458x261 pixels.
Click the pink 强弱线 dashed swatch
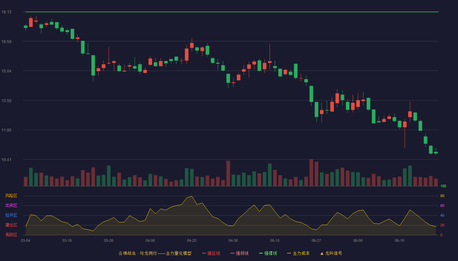[232, 253]
